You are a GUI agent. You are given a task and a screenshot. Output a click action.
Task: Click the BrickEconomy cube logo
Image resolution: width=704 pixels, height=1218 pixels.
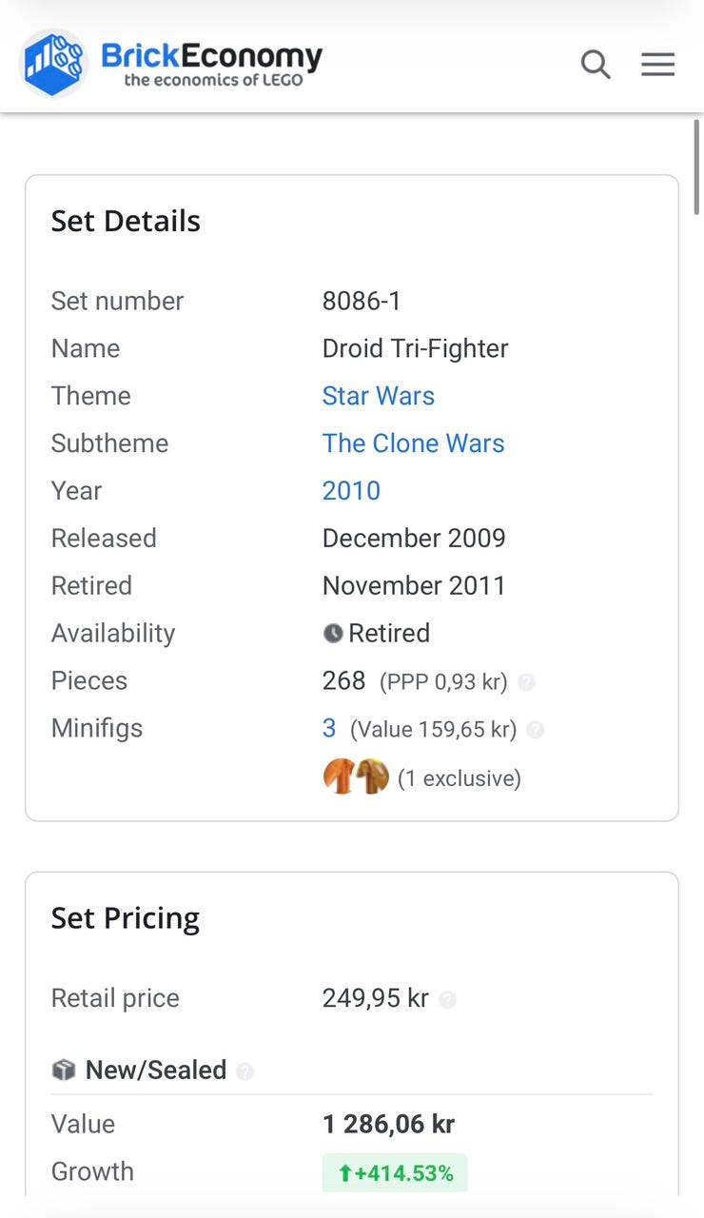(x=54, y=64)
